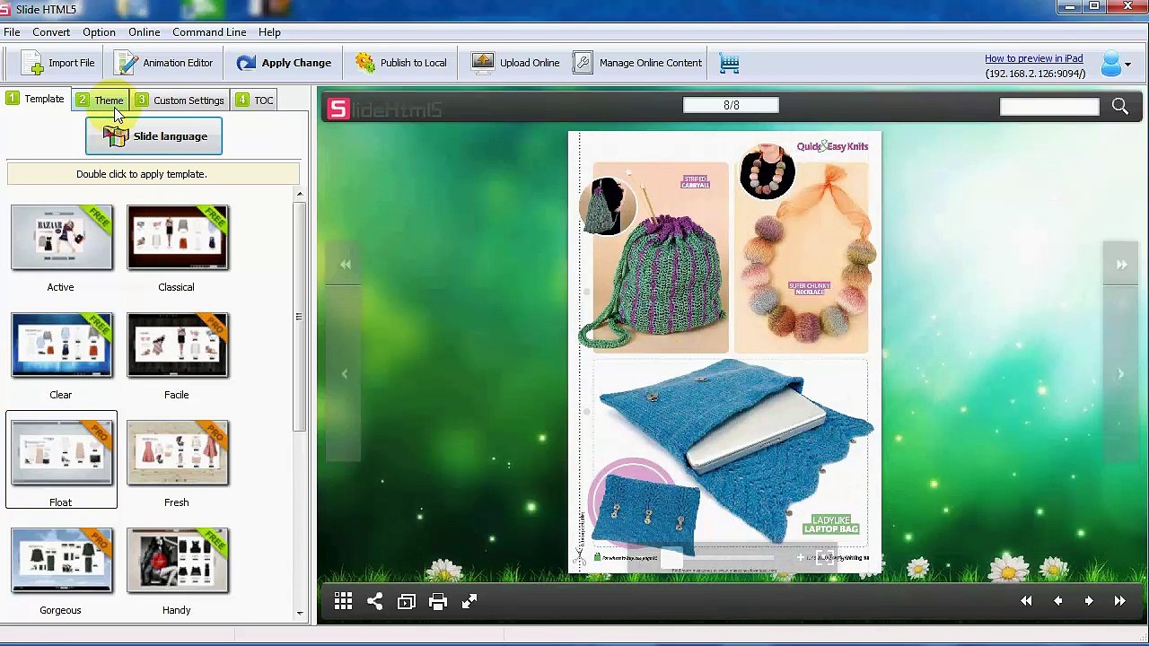Open the Command Line menu
This screenshot has height=646, width=1149.
tap(209, 32)
